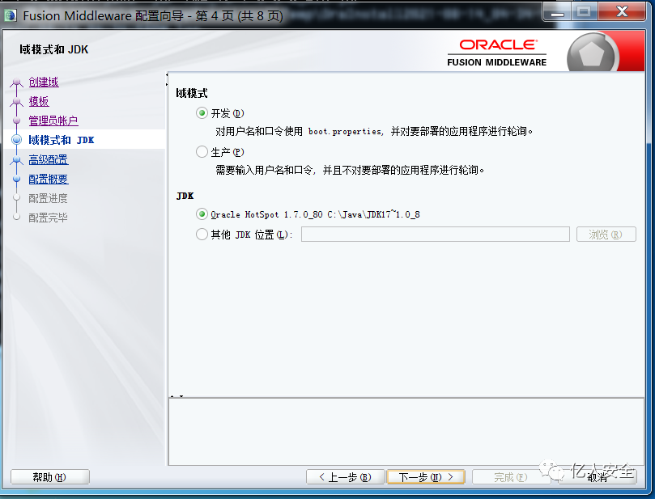The height and width of the screenshot is (499, 655).
Task: Jump to the 高级配置 step link
Action: [x=49, y=159]
